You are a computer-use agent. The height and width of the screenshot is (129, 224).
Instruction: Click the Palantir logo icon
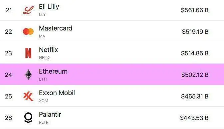(28, 118)
